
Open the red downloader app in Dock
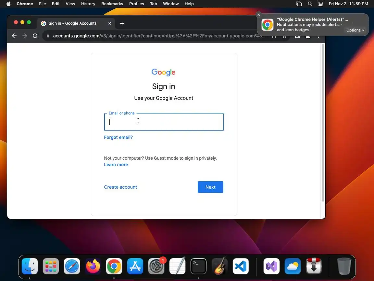click(314, 266)
